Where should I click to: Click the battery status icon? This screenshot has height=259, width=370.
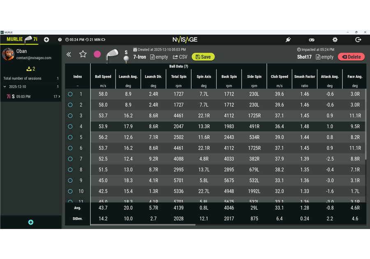click(x=103, y=39)
